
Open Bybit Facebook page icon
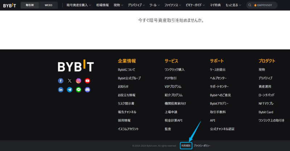click(x=61, y=81)
